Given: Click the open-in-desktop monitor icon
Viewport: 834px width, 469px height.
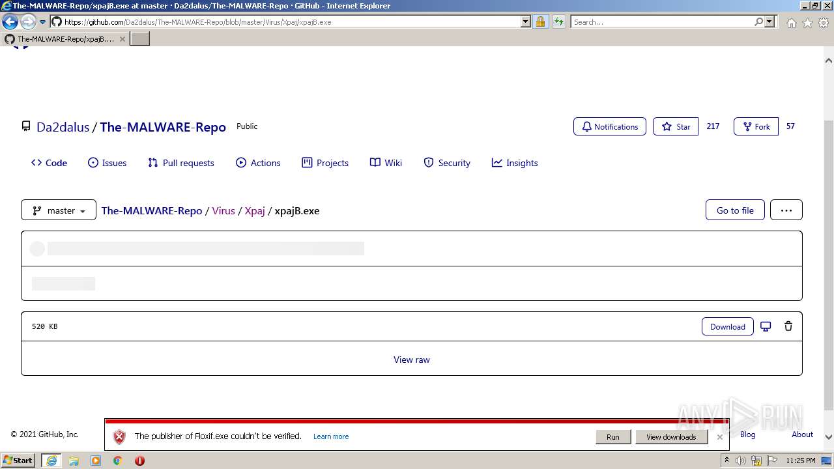Looking at the screenshot, I should (766, 326).
